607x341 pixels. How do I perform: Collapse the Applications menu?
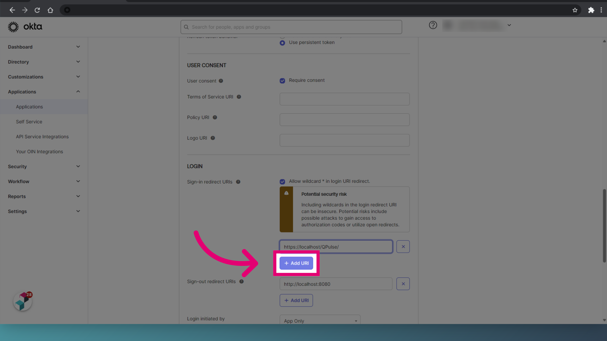coord(44,92)
